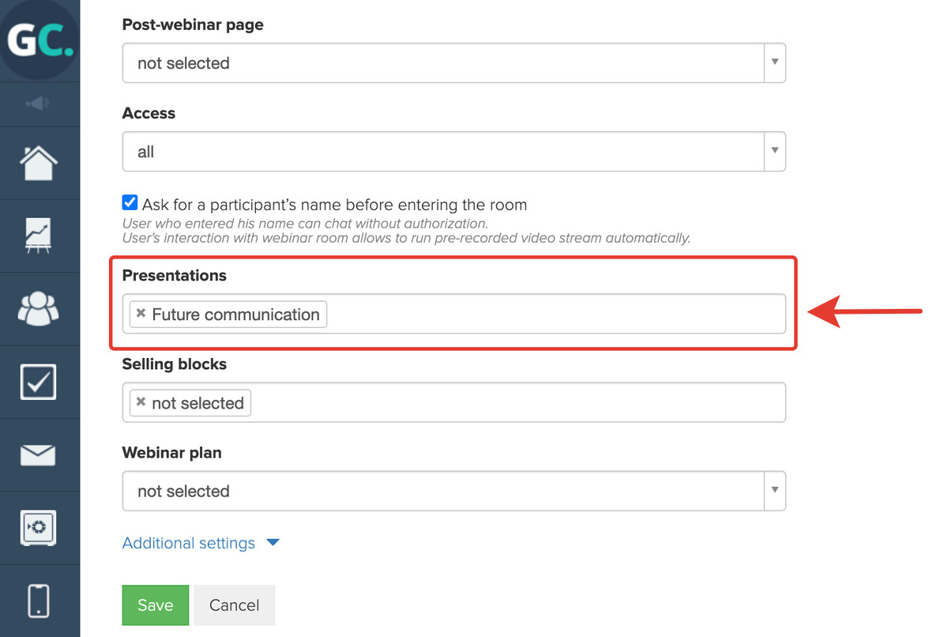Click the Webinar plan field label
Screen dimensions: 948x637
(x=171, y=452)
